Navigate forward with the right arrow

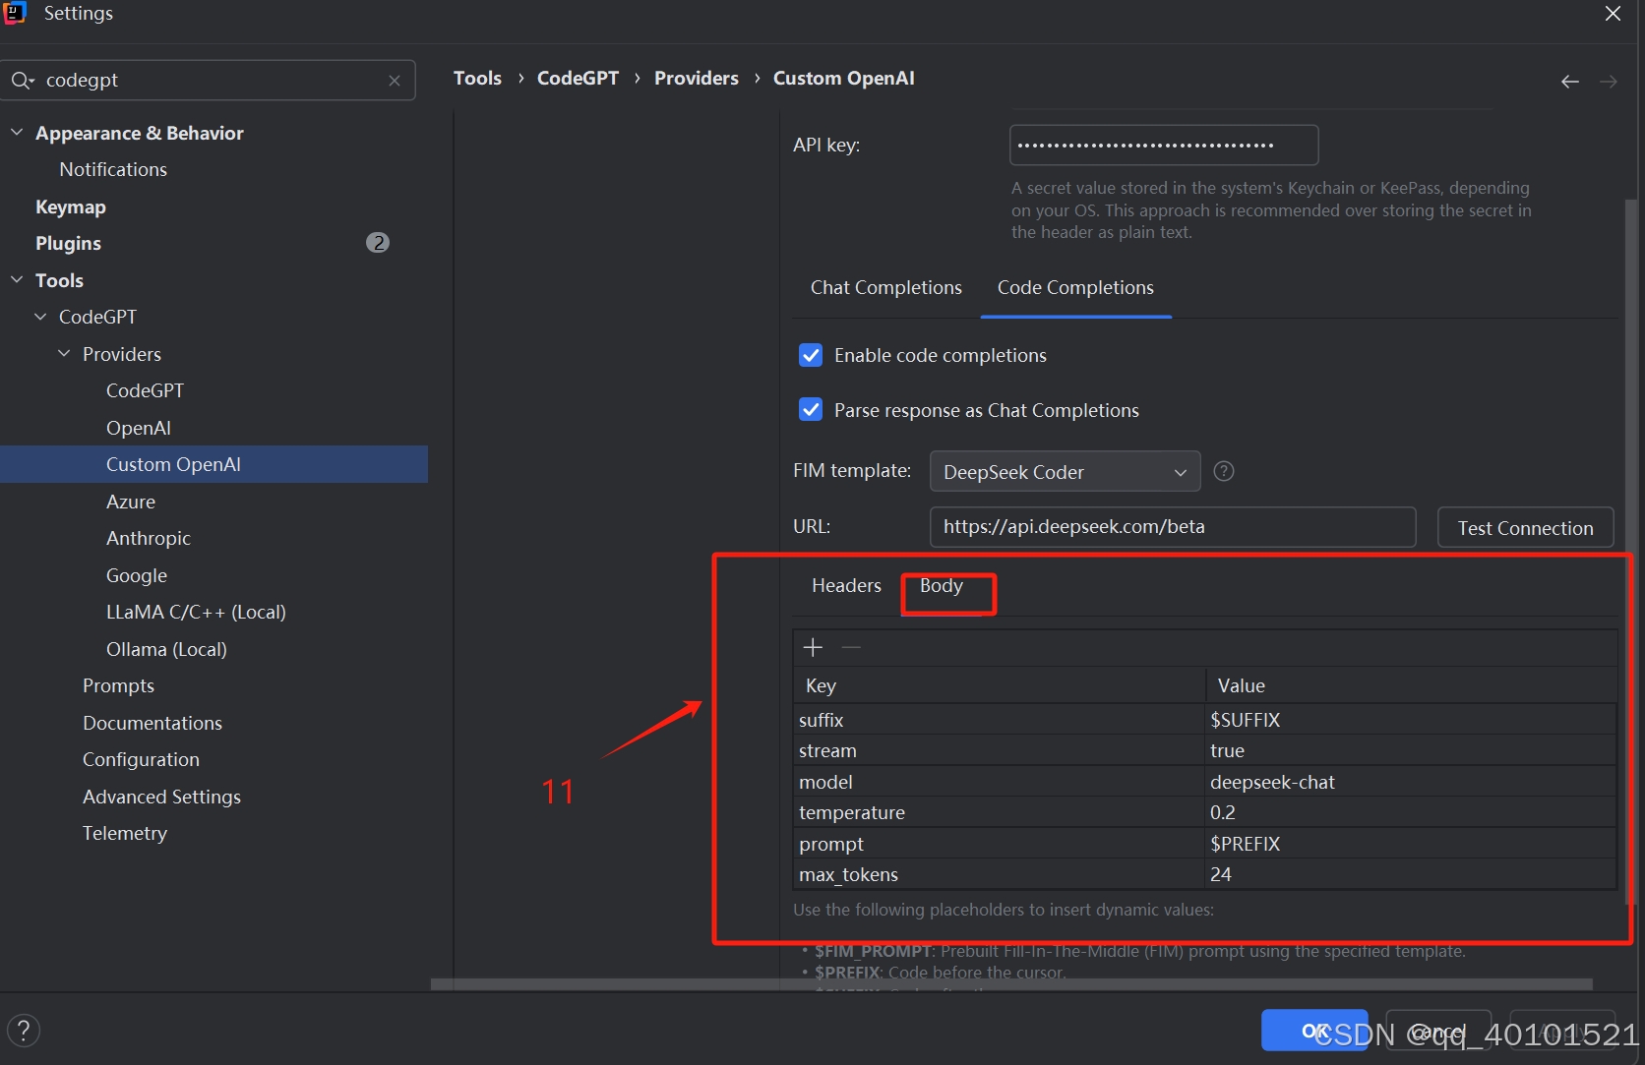click(x=1609, y=82)
